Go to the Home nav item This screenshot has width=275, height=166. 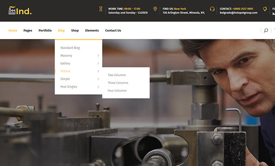point(13,30)
